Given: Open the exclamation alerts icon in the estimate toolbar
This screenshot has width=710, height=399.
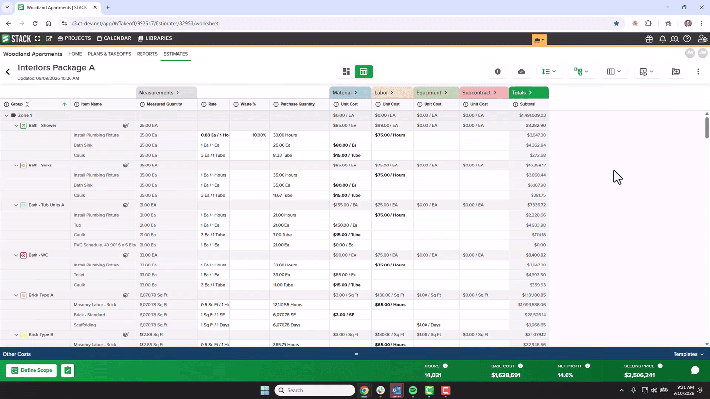Looking at the screenshot, I should (x=497, y=72).
